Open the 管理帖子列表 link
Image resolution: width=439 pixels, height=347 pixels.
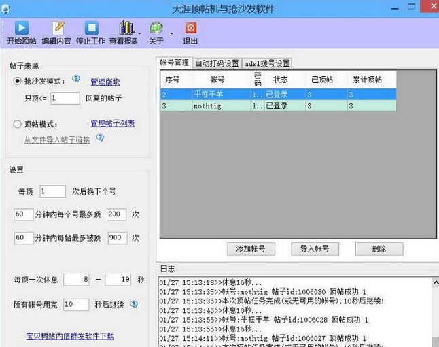[112, 124]
